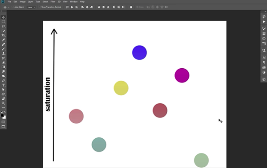Screen dimensions: 267x168
Task: Select the Gradient tool
Action: point(3,67)
